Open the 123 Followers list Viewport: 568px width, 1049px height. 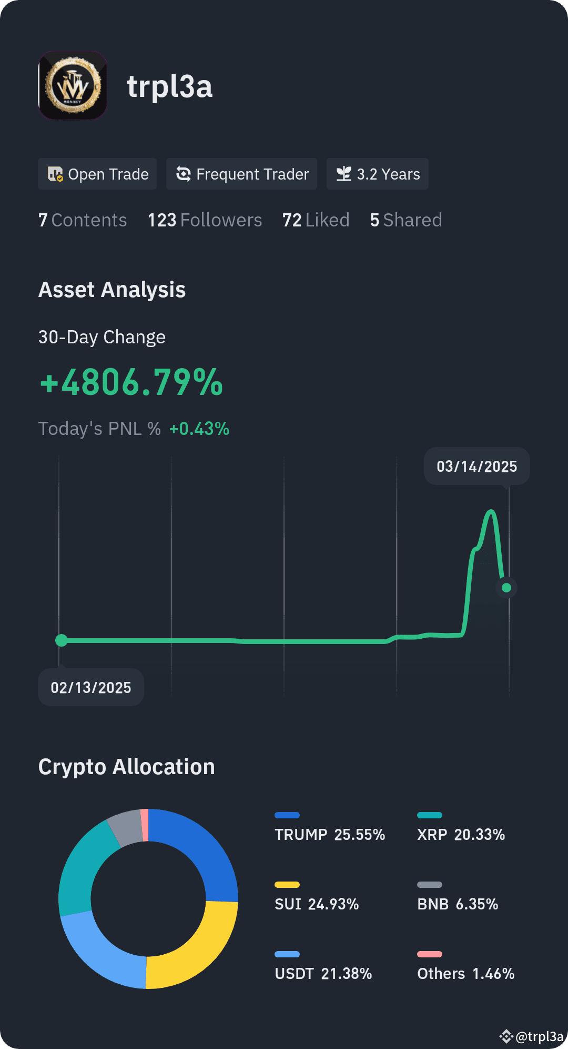pos(205,220)
